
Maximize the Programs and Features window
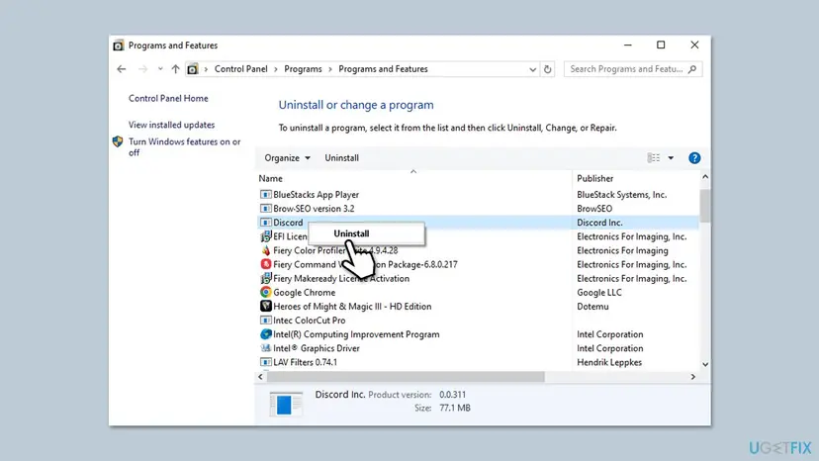tap(661, 45)
